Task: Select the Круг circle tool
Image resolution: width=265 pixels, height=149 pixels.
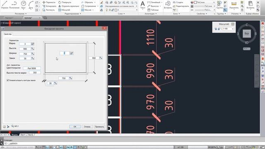Action: pos(23,5)
